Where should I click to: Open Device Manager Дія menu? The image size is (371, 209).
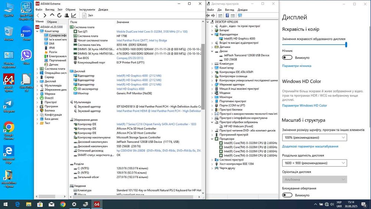point(219,10)
